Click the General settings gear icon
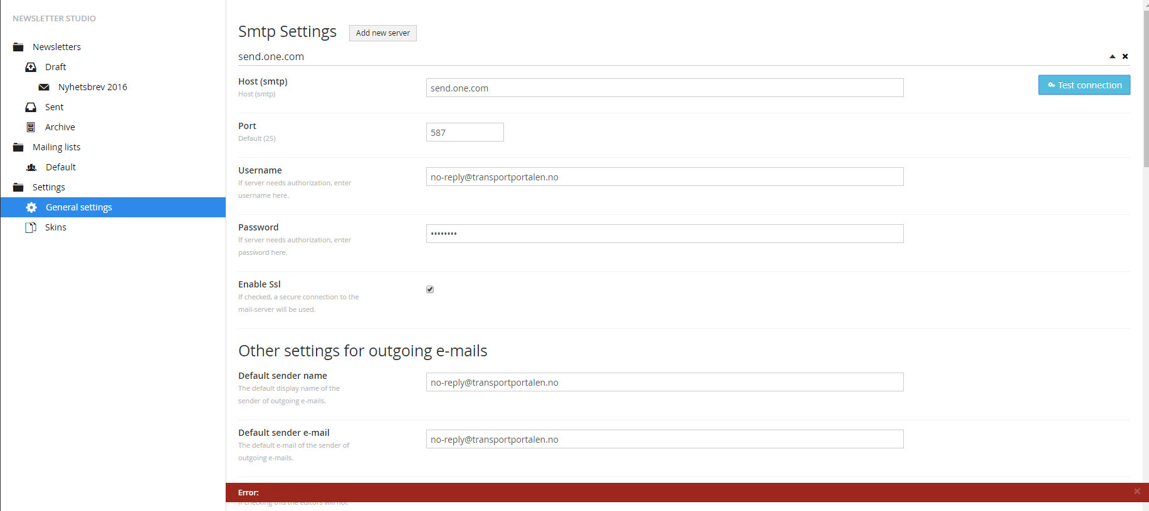This screenshot has width=1149, height=511. click(31, 207)
